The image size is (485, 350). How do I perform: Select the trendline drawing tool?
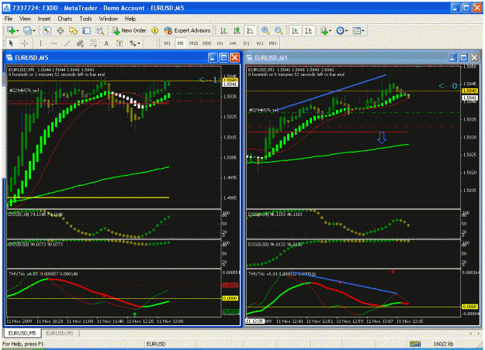[x=67, y=43]
